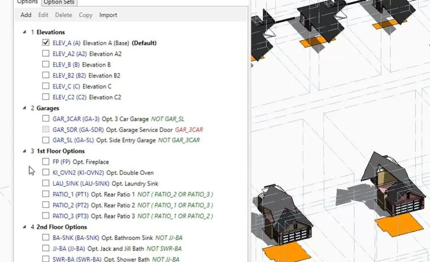Check LAU_SINK Laundry Sink checkbox
The width and height of the screenshot is (430, 262).
[46, 183]
